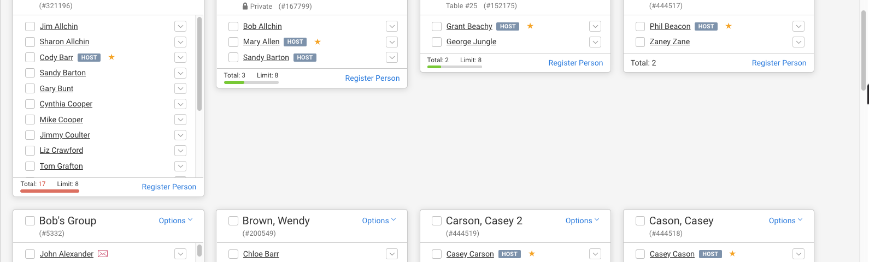Click the envelope icon next to John Alexander
This screenshot has height=262, width=869.
(103, 254)
